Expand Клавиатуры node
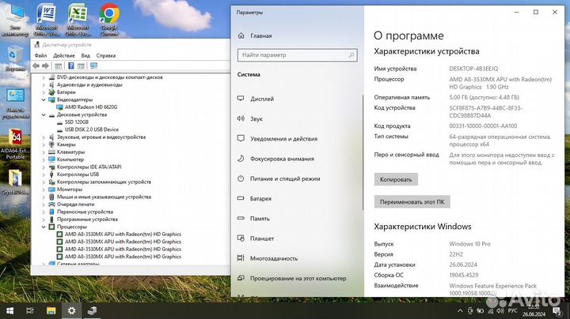 (44, 152)
